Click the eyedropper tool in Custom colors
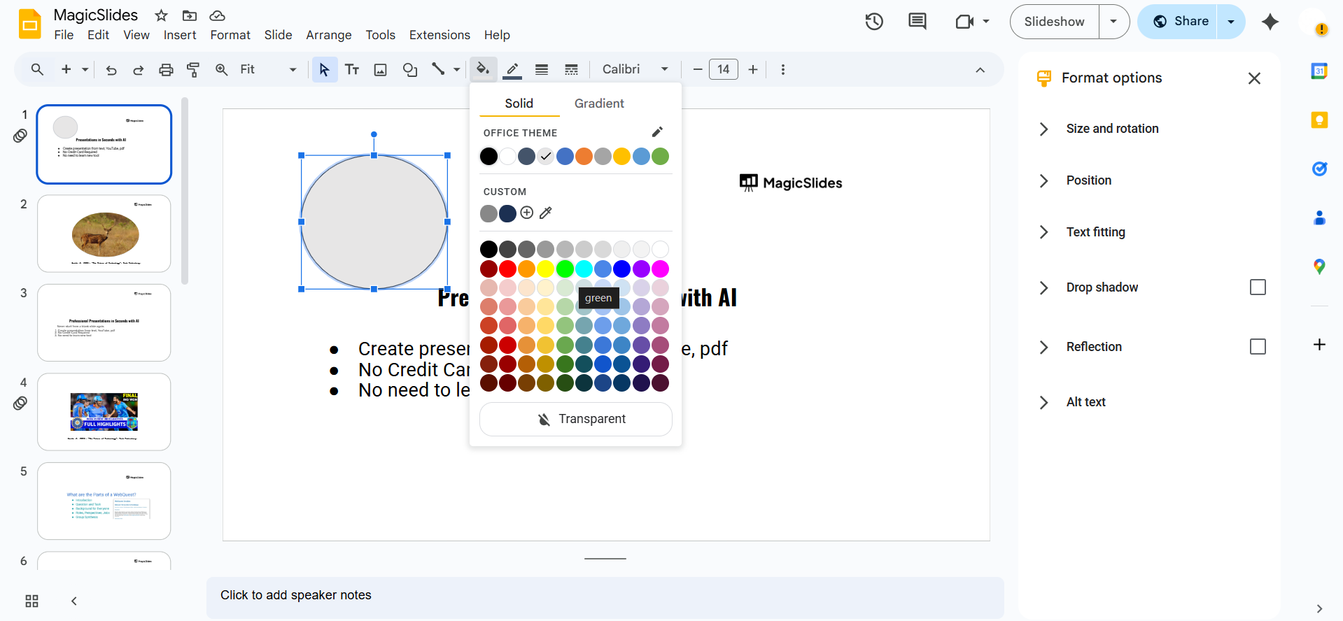Screen dimensions: 1343x621 (546, 213)
